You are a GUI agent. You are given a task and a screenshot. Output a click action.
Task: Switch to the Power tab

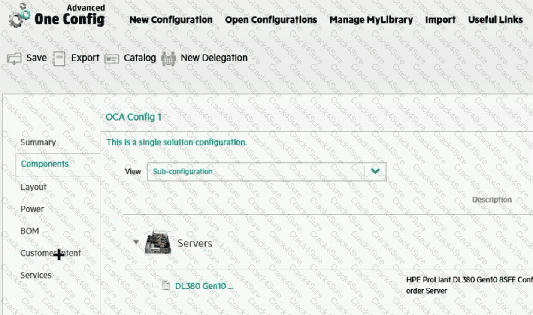point(32,209)
